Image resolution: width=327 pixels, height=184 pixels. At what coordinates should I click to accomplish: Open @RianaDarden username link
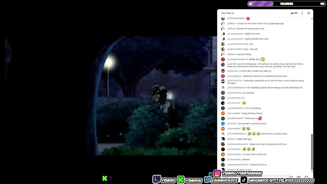pos(234,154)
